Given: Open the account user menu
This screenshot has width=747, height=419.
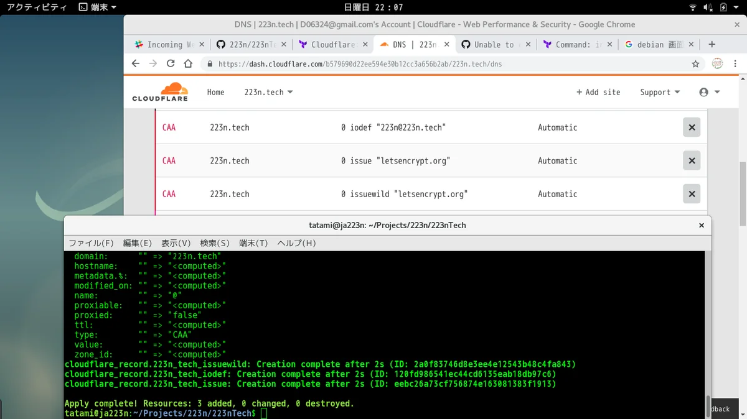Looking at the screenshot, I should 710,92.
